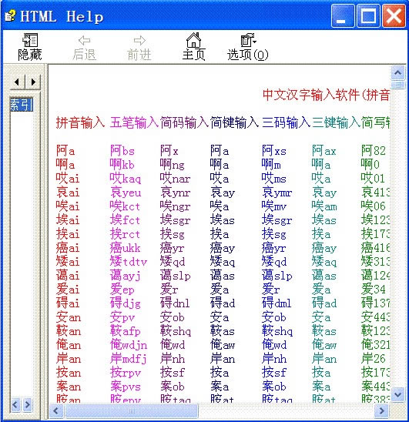
Task: Click the tab strip left arrow
Action: point(17,82)
